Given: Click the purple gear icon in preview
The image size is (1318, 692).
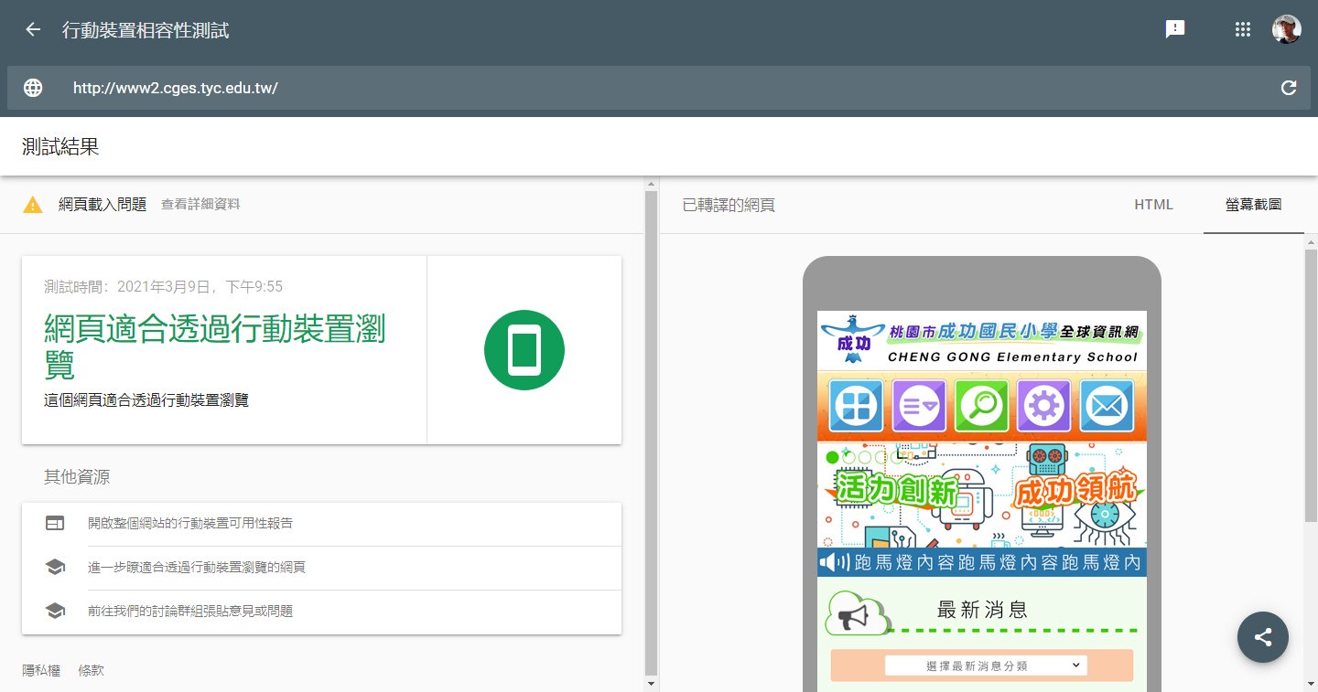Looking at the screenshot, I should pyautogui.click(x=1043, y=406).
